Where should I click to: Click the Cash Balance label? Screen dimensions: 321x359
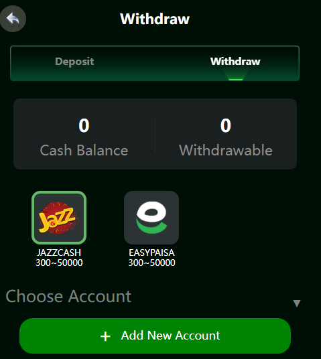point(84,151)
